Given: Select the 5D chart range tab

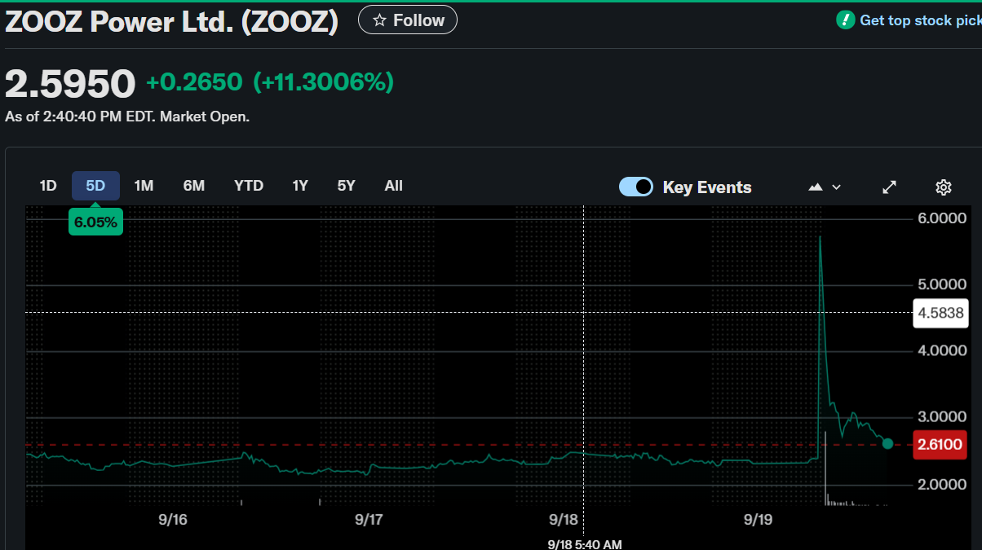Looking at the screenshot, I should [x=95, y=186].
